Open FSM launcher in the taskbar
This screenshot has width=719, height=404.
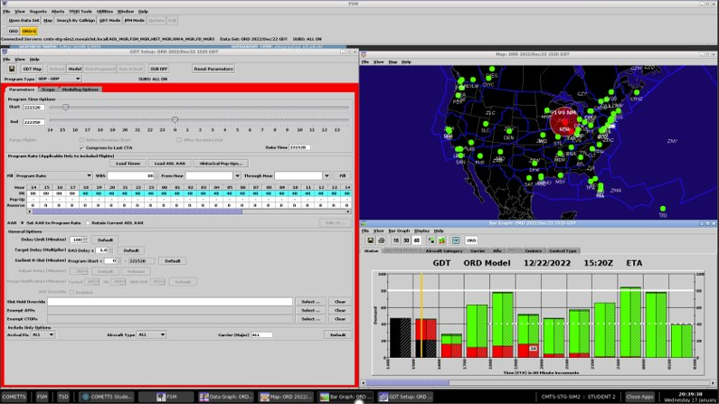point(43,397)
